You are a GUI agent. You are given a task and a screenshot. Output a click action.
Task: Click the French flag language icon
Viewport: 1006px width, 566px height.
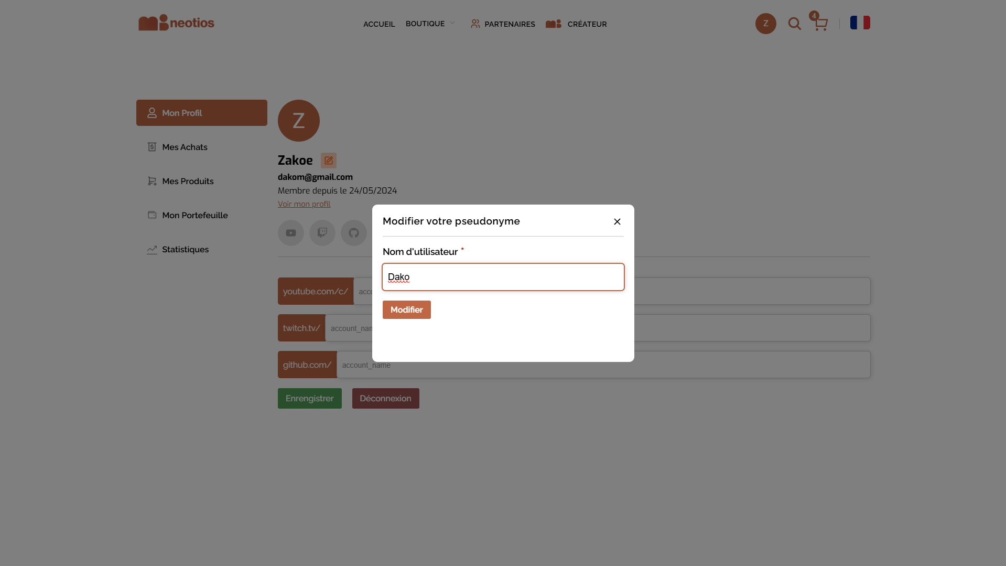point(860,23)
